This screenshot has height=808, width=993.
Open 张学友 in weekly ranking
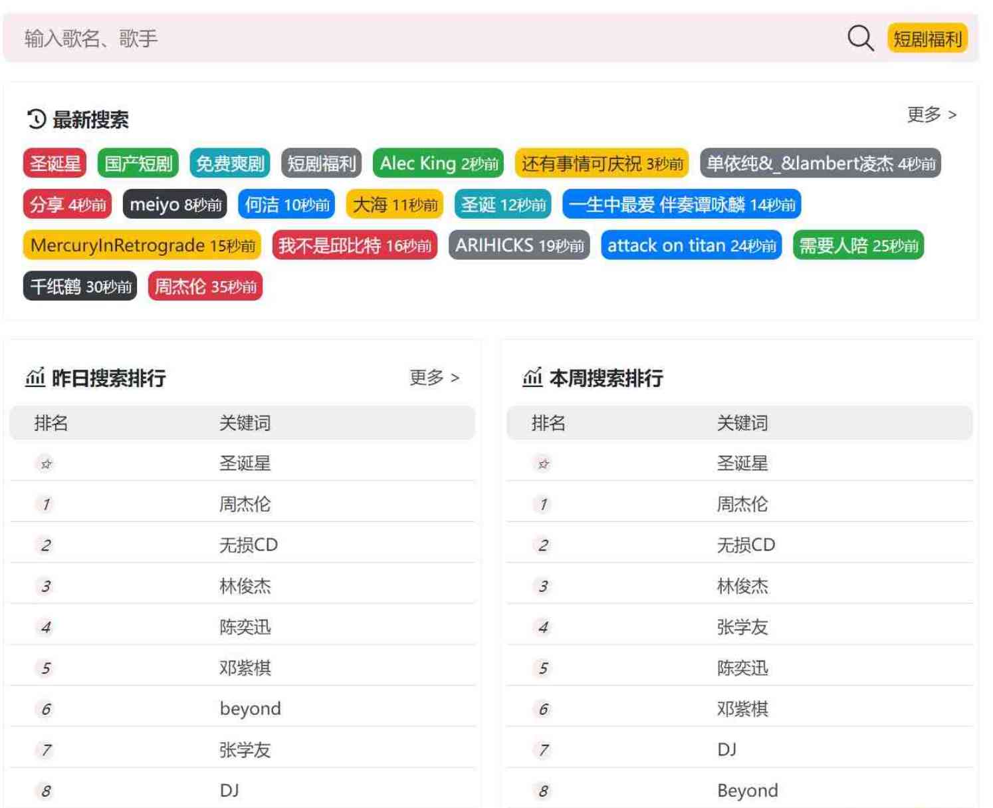tap(742, 627)
